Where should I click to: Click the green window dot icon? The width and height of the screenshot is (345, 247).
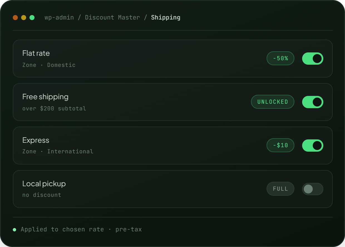32,18
